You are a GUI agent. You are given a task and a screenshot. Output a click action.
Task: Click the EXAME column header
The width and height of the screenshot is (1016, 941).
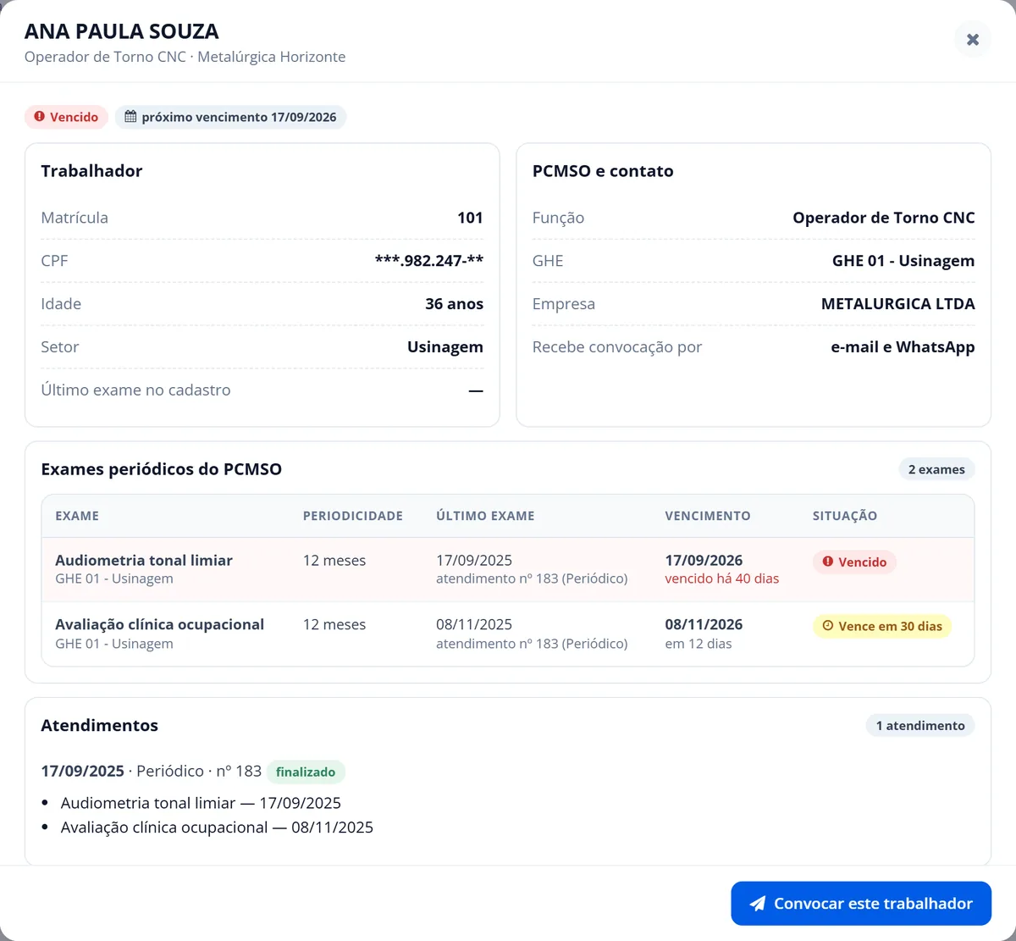pyautogui.click(x=77, y=516)
